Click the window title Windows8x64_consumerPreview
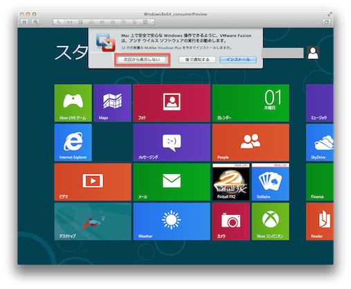 point(175,15)
